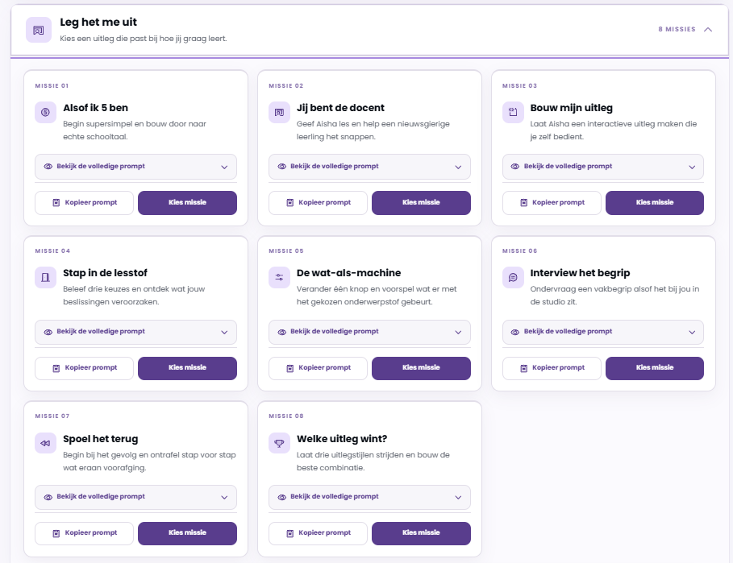Expand full prompt for 'Bouw mijn uitleg'

pos(603,167)
